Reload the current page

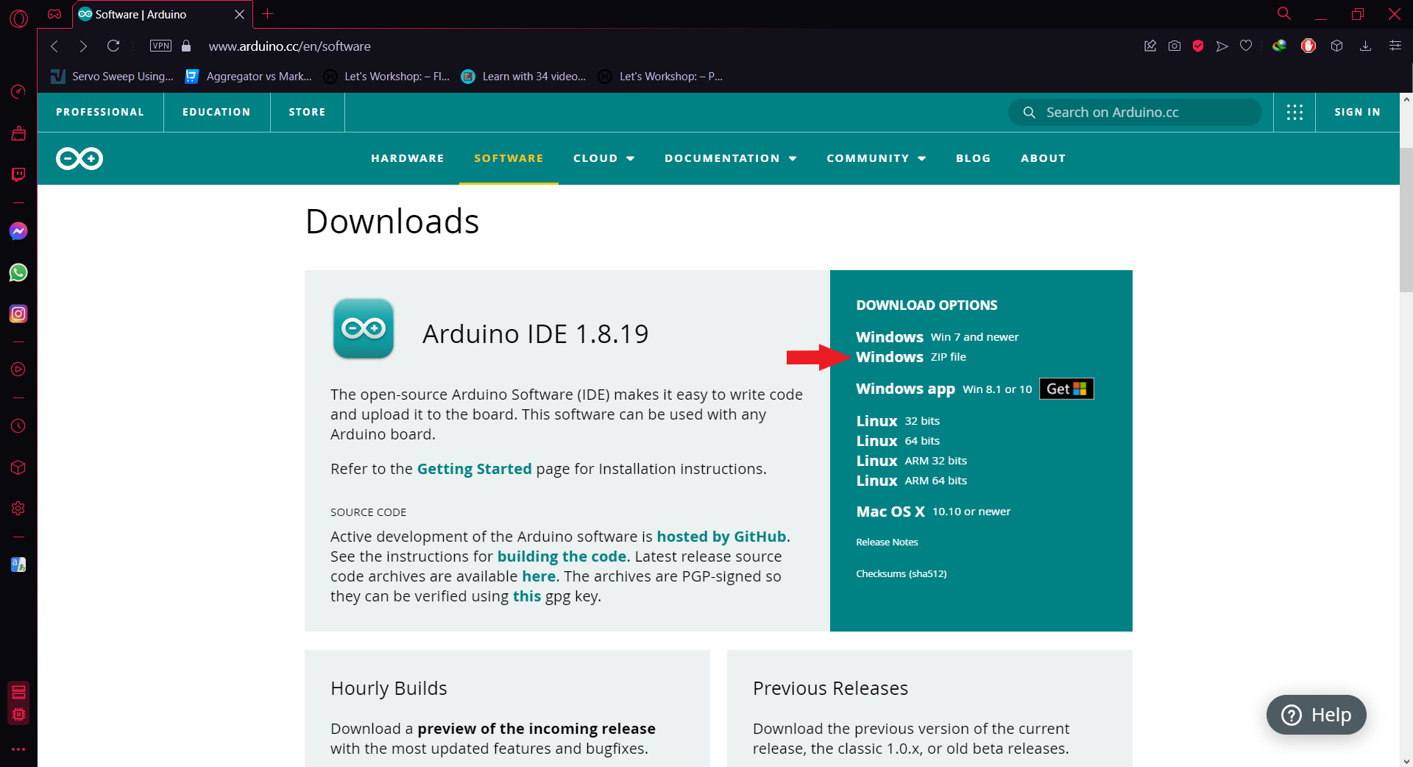click(x=113, y=46)
